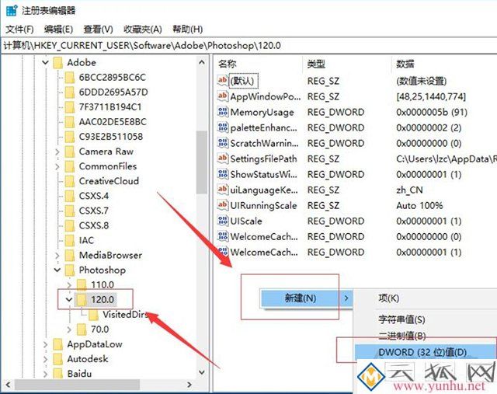This screenshot has width=497, height=394.
Task: Click the IAC folder icon
Action: [70, 240]
